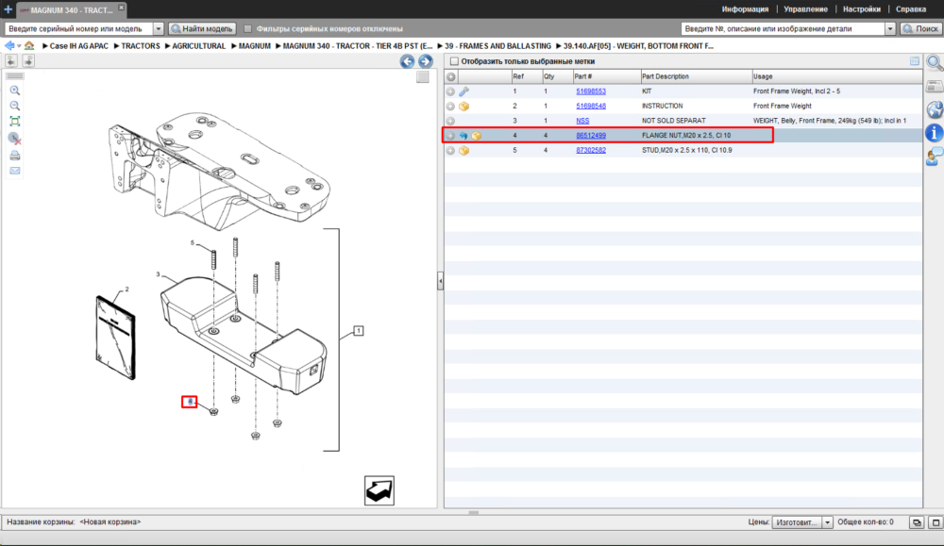Open the blue info side panel icon
The height and width of the screenshot is (546, 944).
pyautogui.click(x=935, y=133)
